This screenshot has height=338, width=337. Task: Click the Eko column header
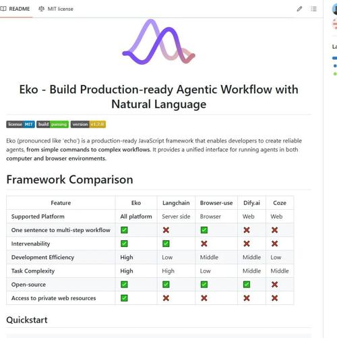[x=136, y=203]
